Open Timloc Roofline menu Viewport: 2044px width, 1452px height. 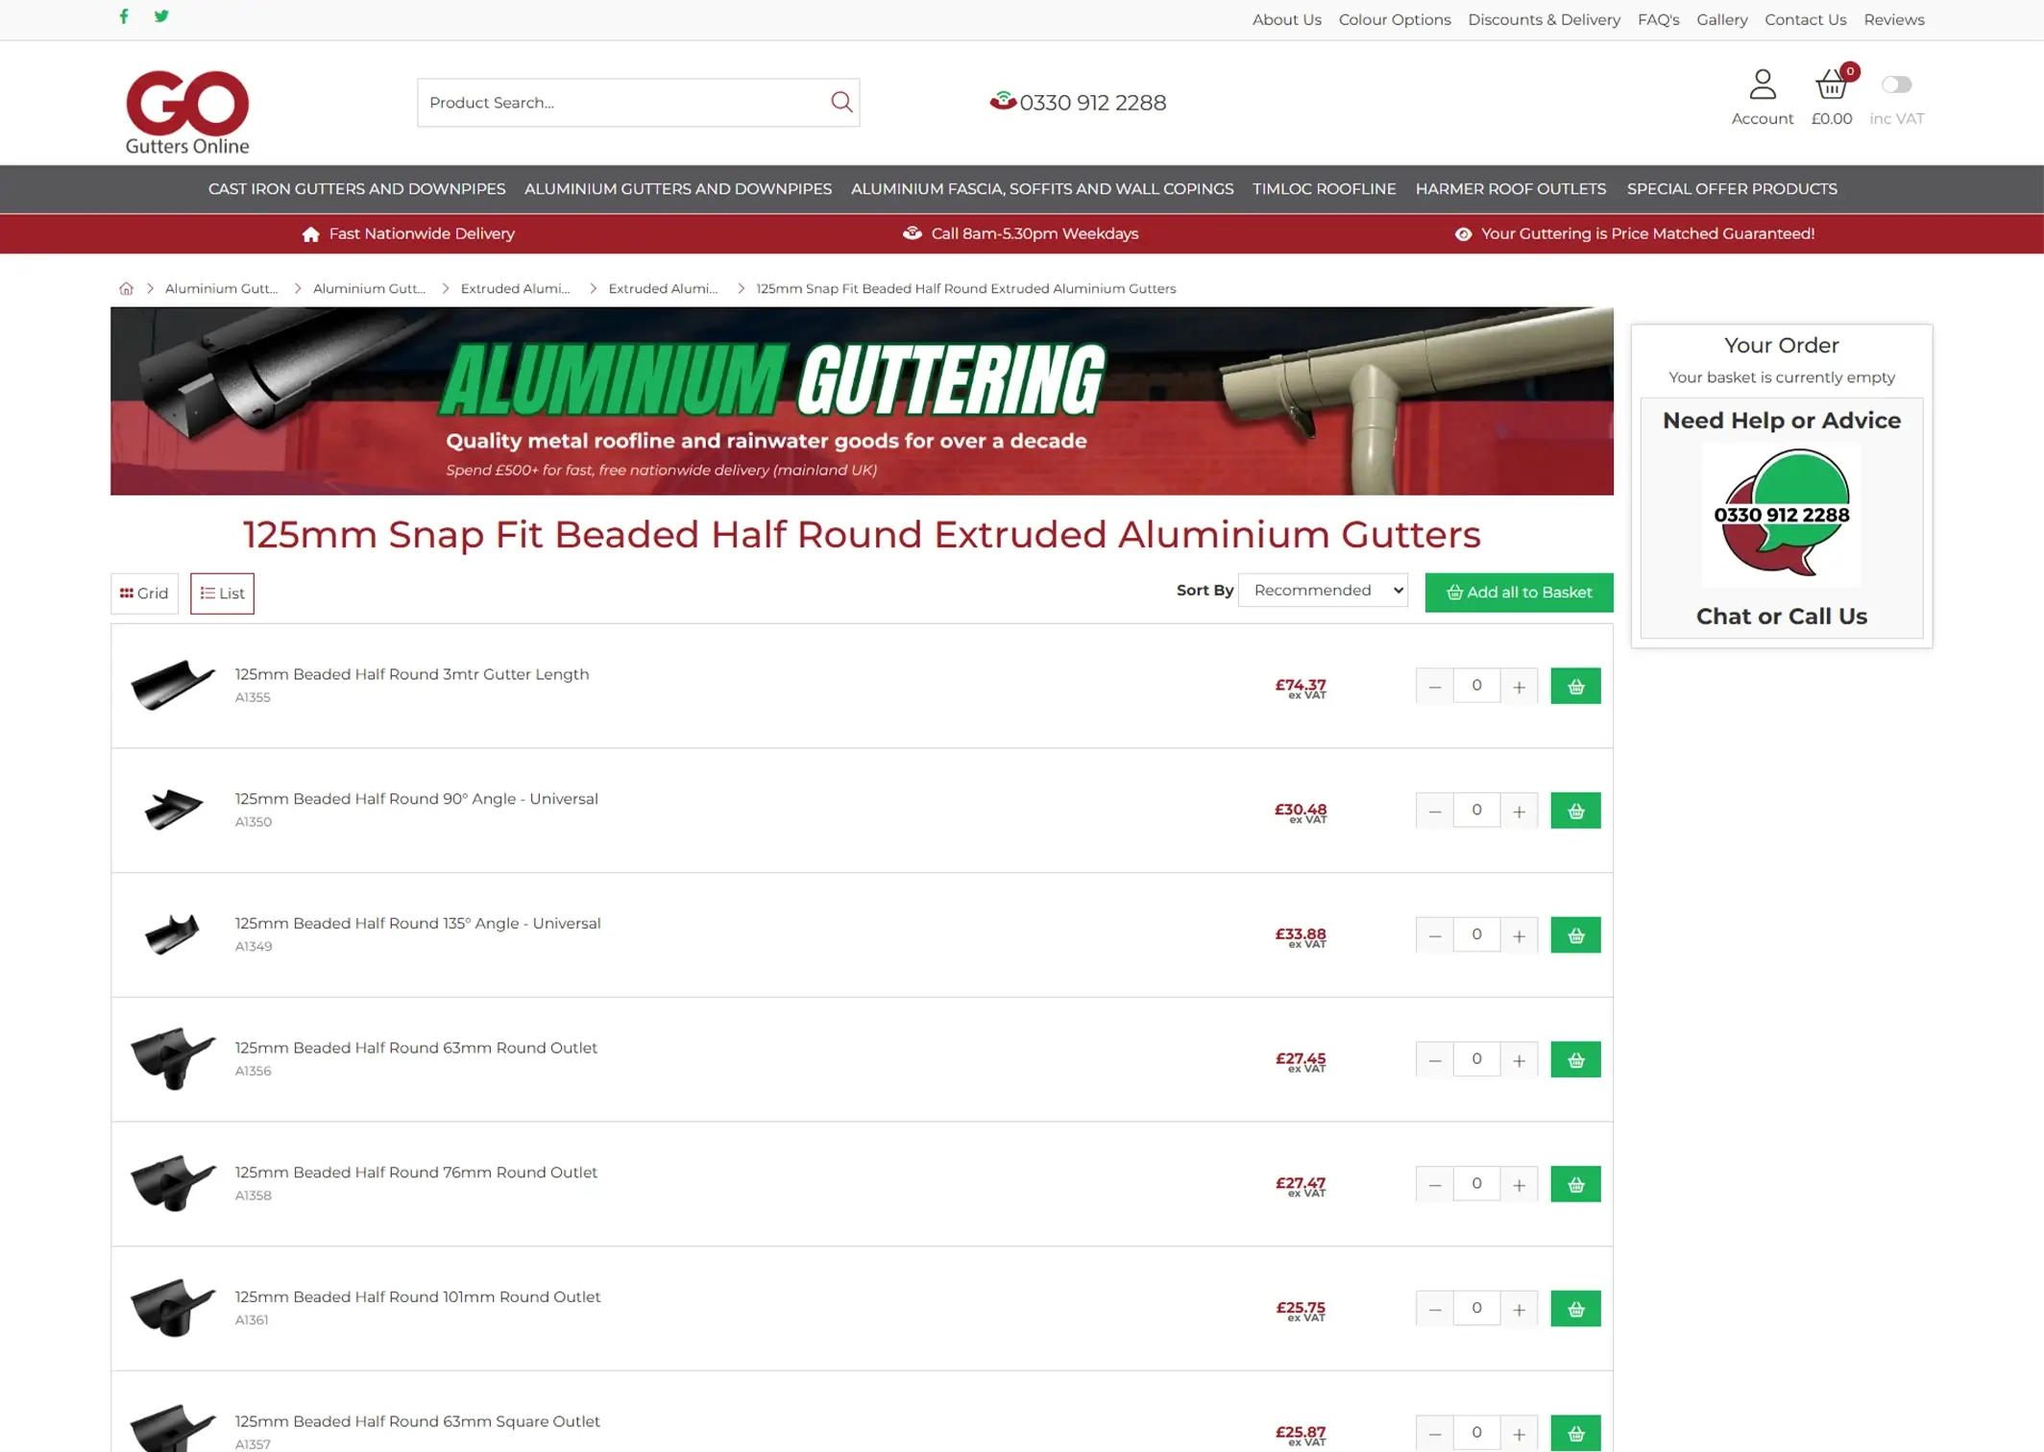[x=1324, y=189]
